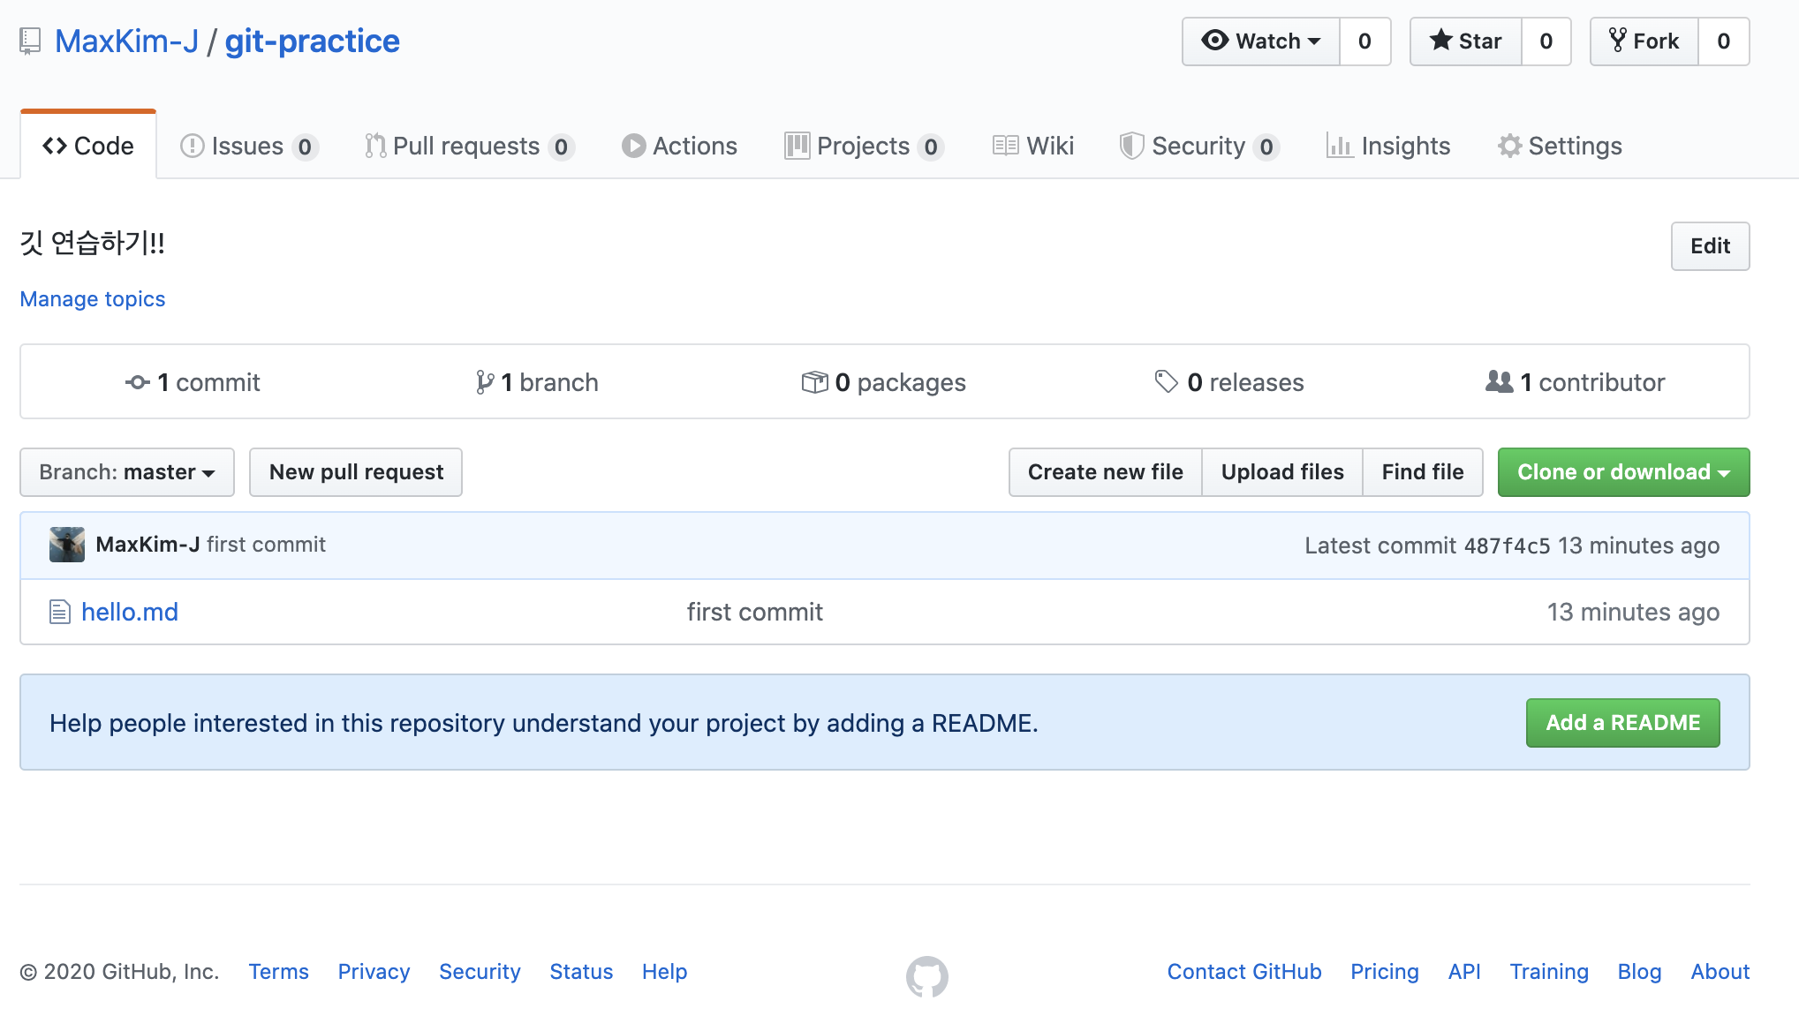
Task: Click Upload files button
Action: tap(1282, 472)
